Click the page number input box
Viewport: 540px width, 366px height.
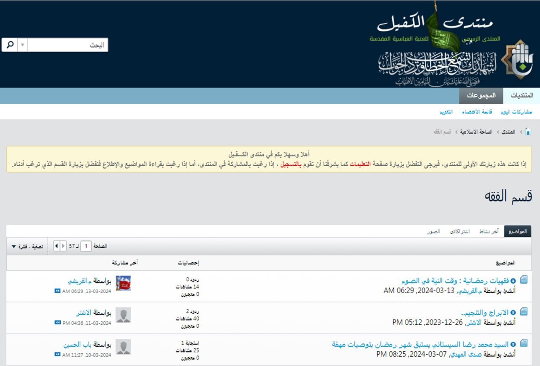point(86,246)
